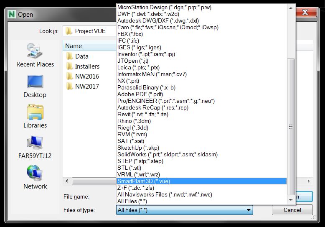Image resolution: width=325 pixels, height=227 pixels.
Task: Select Autodesk ReCap (*.rcs;*.rcp) option
Action: tap(201, 107)
